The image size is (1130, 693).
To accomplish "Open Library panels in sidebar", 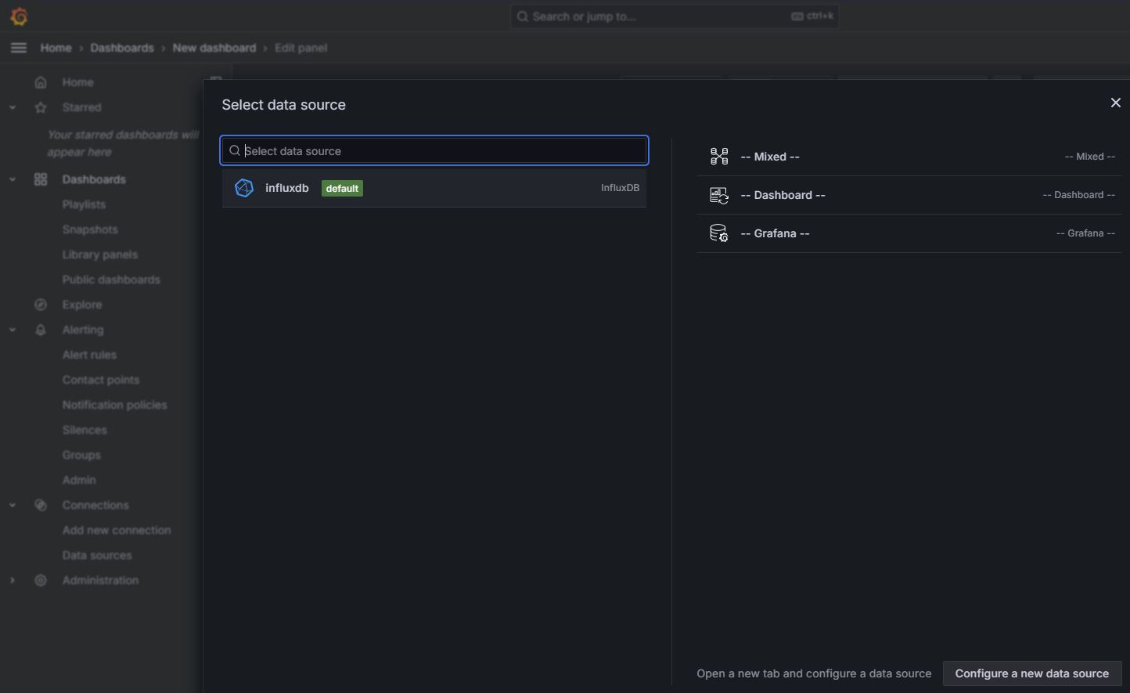I will 99,254.
